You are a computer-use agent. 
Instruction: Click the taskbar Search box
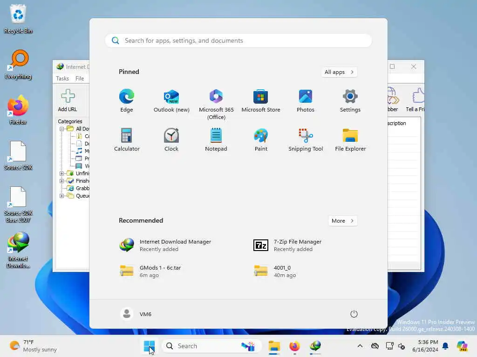coord(211,346)
